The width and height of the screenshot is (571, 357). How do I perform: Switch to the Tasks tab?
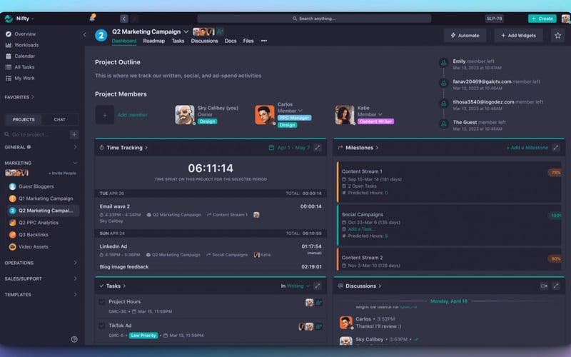pyautogui.click(x=178, y=41)
